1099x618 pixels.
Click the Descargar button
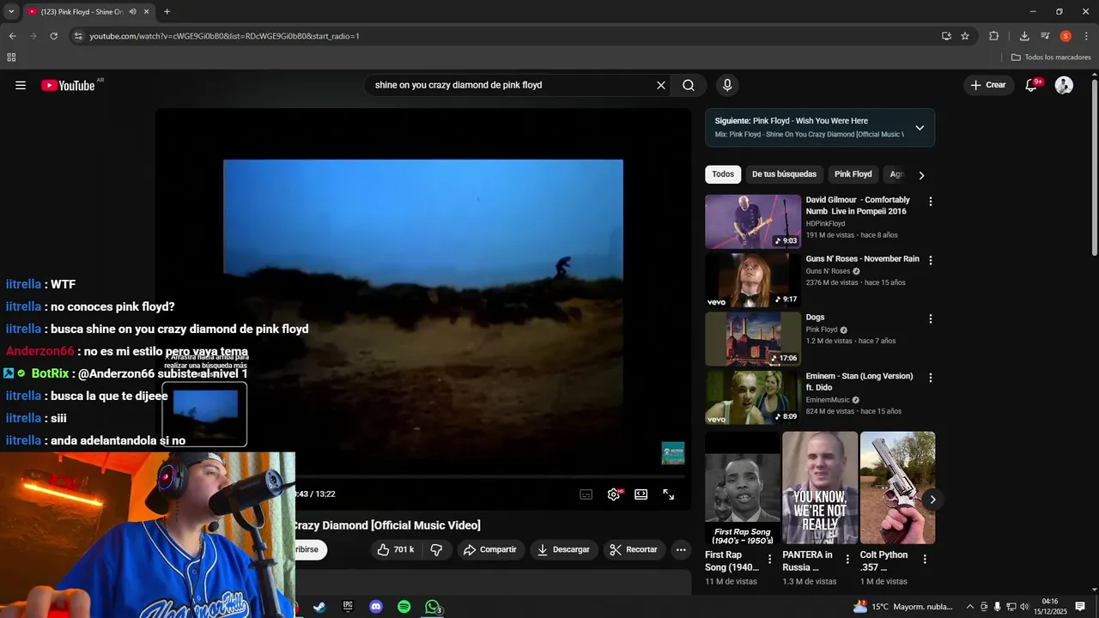coord(563,549)
